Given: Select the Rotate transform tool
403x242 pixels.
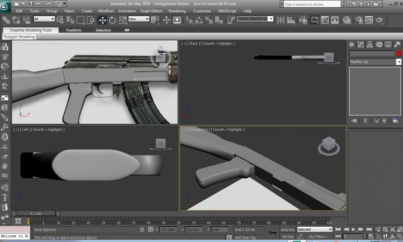Looking at the screenshot, I should (112, 20).
